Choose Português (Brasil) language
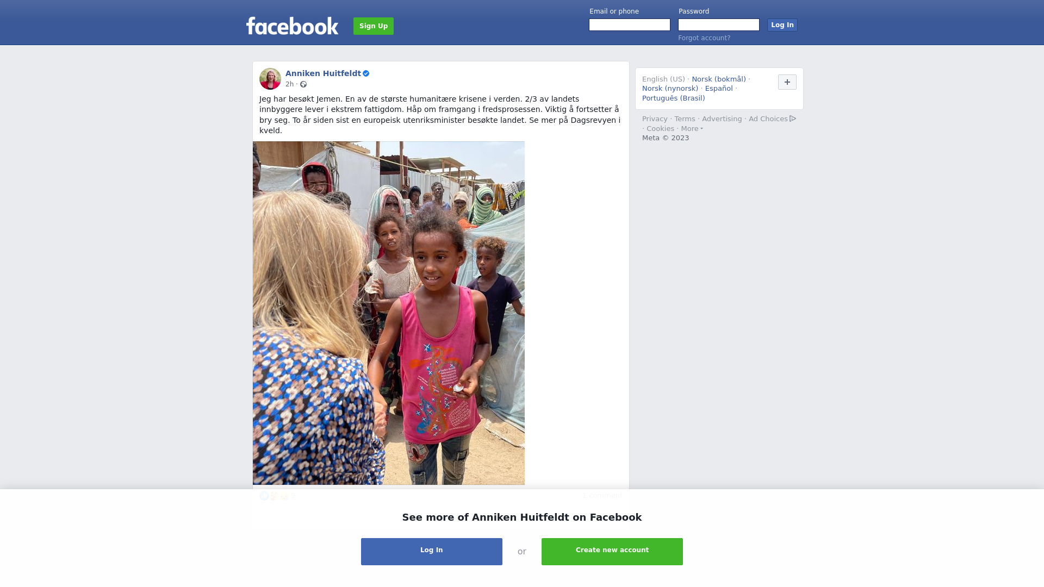Screen dimensions: 1044x587 (x=673, y=98)
